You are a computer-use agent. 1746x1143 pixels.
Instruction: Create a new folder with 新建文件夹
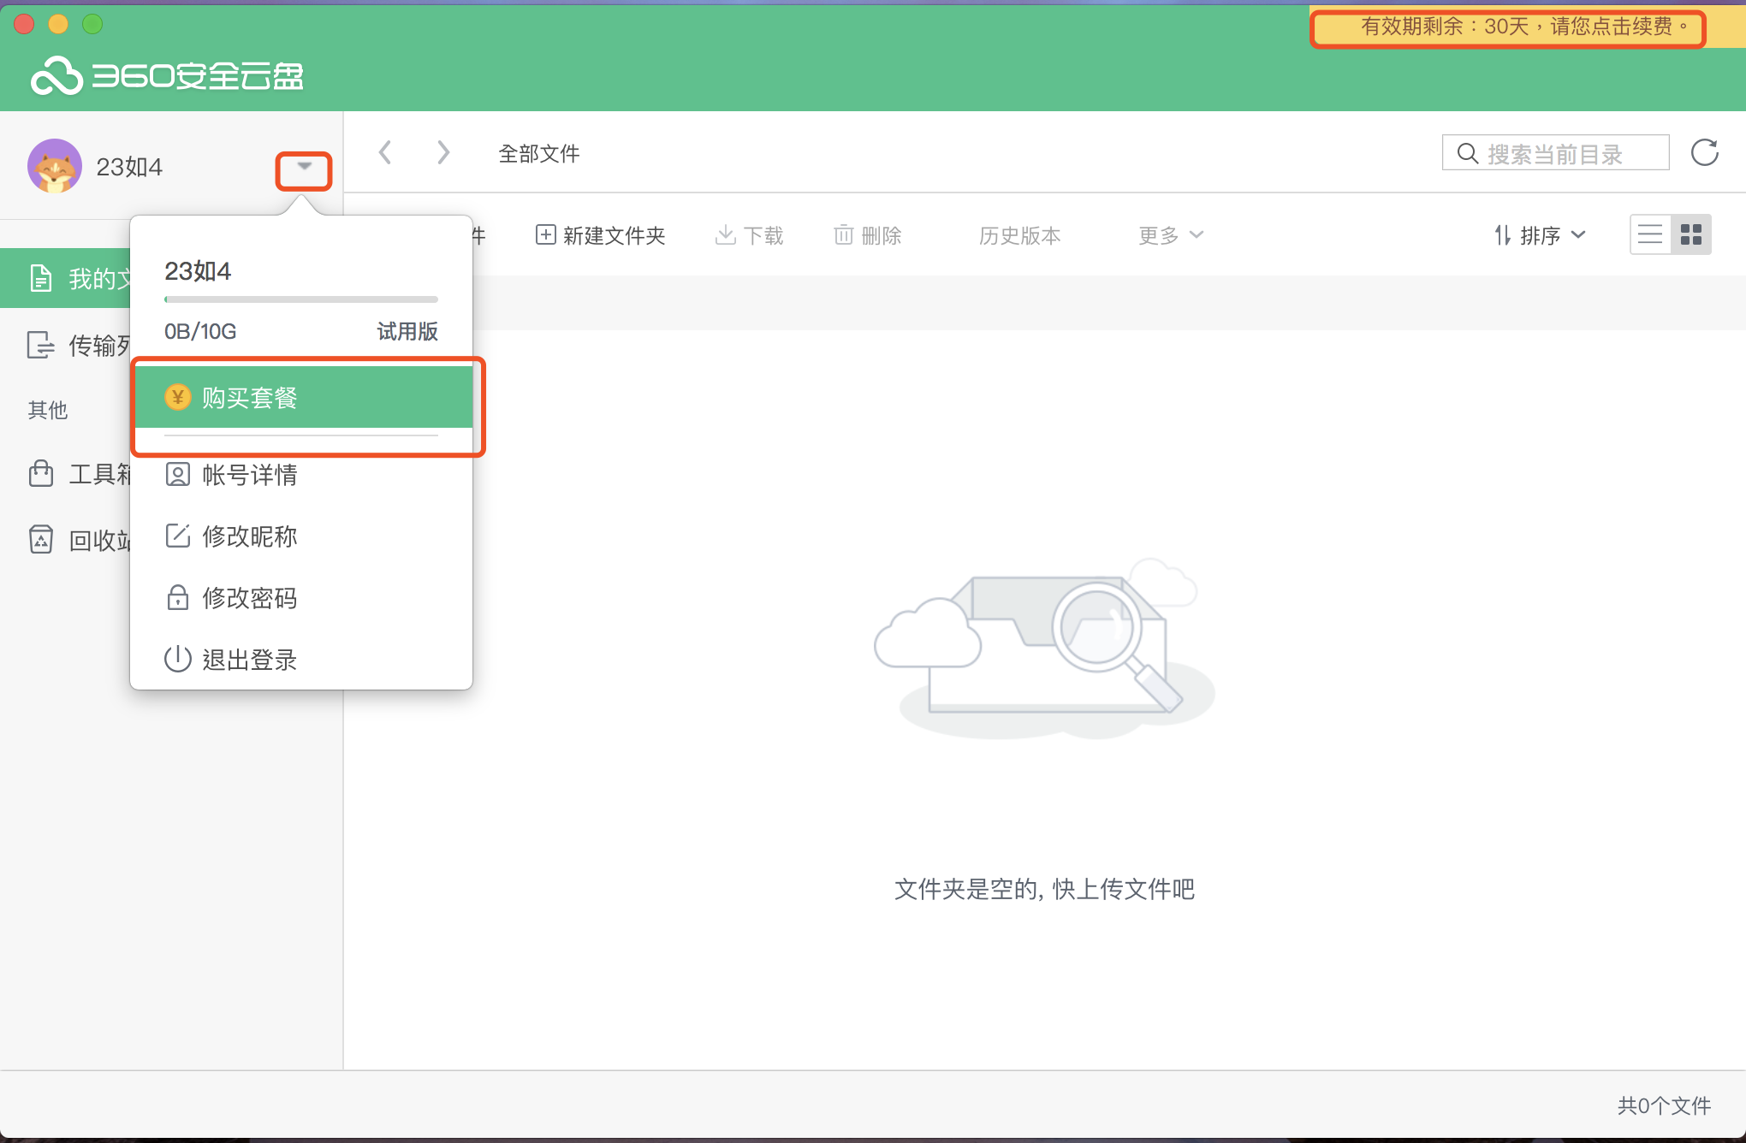(x=600, y=235)
